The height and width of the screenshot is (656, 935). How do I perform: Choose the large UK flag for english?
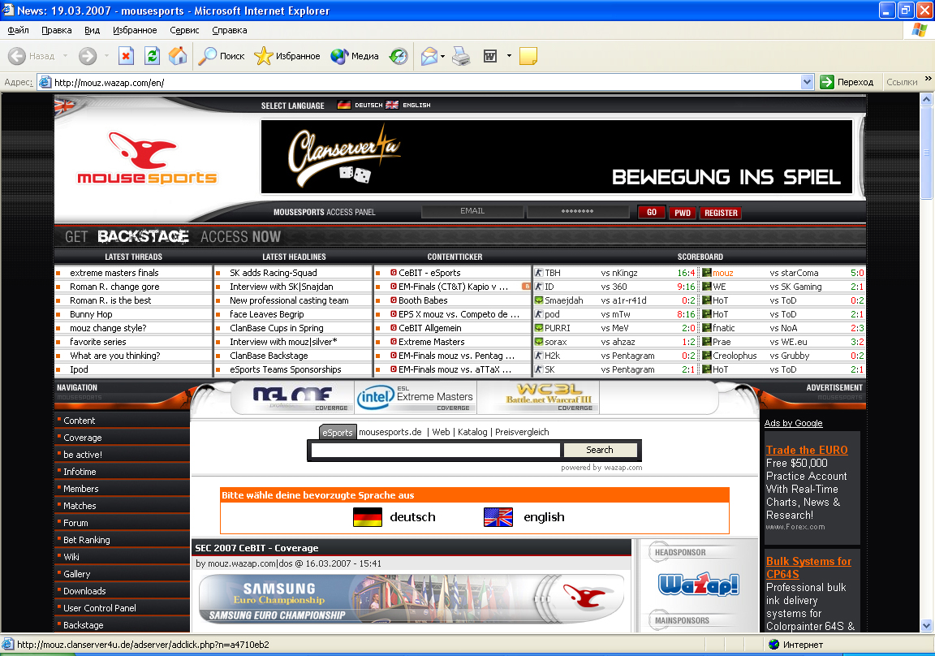click(498, 517)
